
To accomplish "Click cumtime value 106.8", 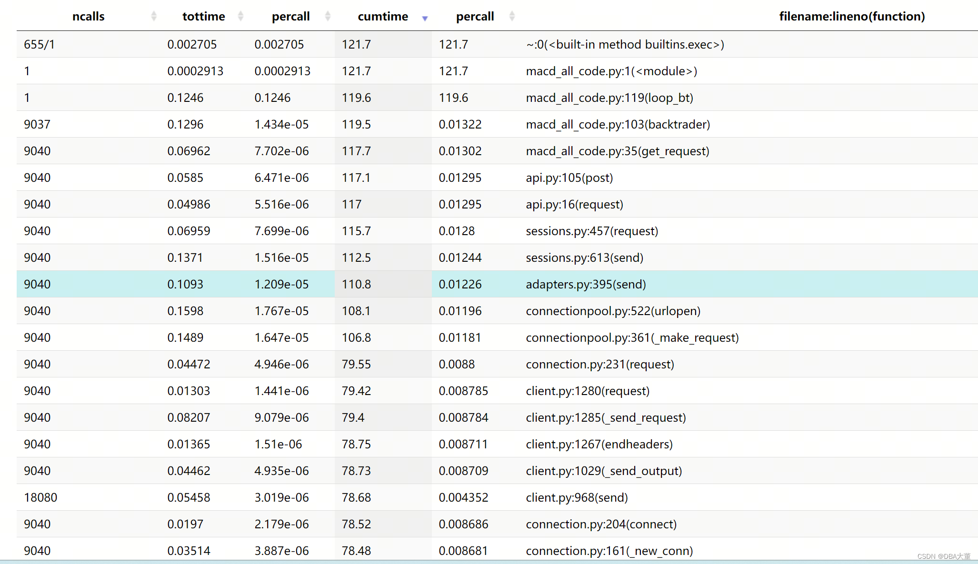I will (356, 337).
